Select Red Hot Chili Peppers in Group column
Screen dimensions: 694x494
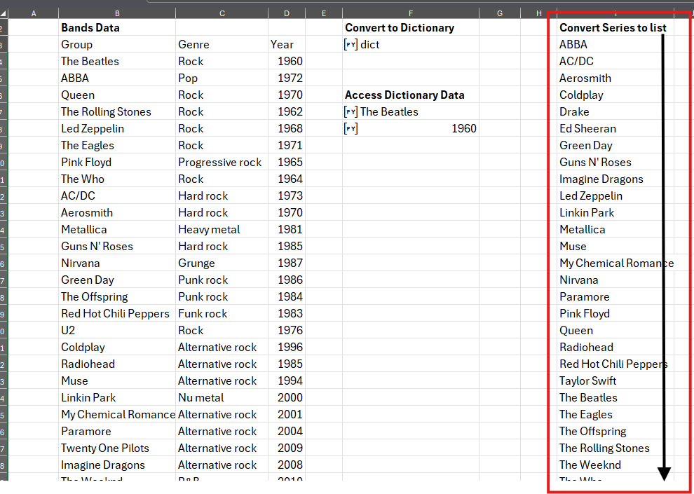(117, 313)
